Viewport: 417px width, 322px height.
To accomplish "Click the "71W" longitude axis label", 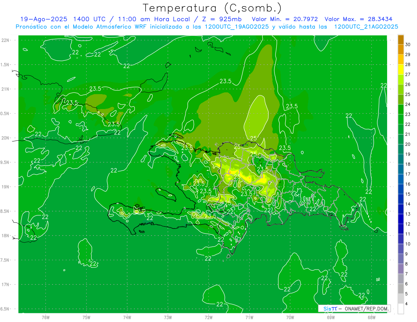I will 249,317.
